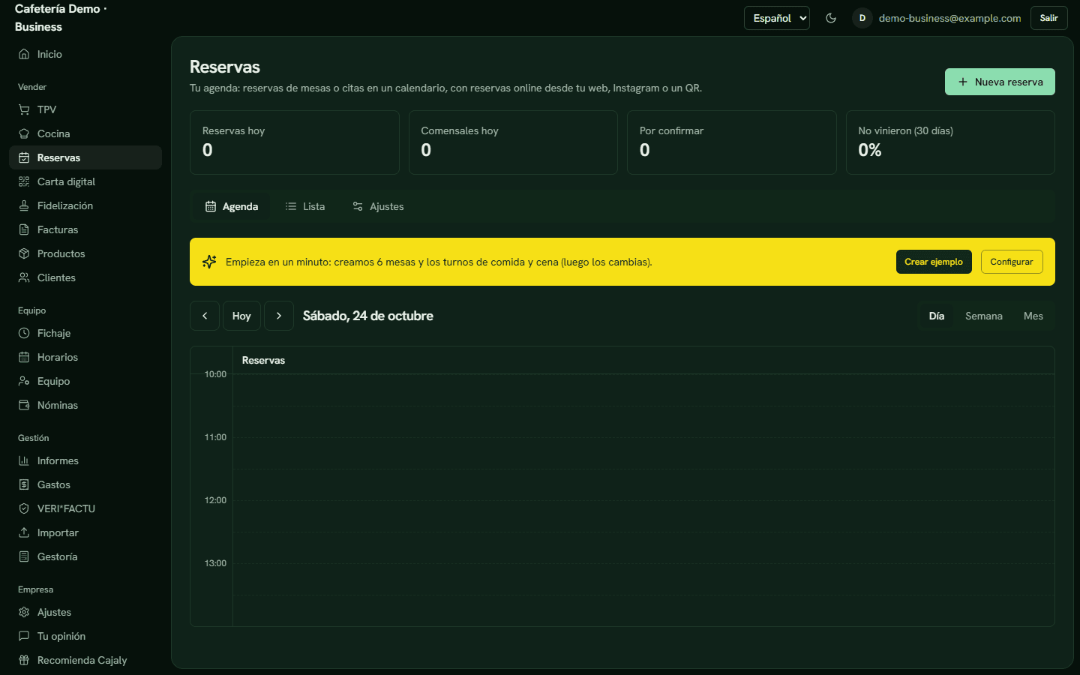Screen dimensions: 1080x675
Task: Go to previous day chevron
Action: (205, 316)
